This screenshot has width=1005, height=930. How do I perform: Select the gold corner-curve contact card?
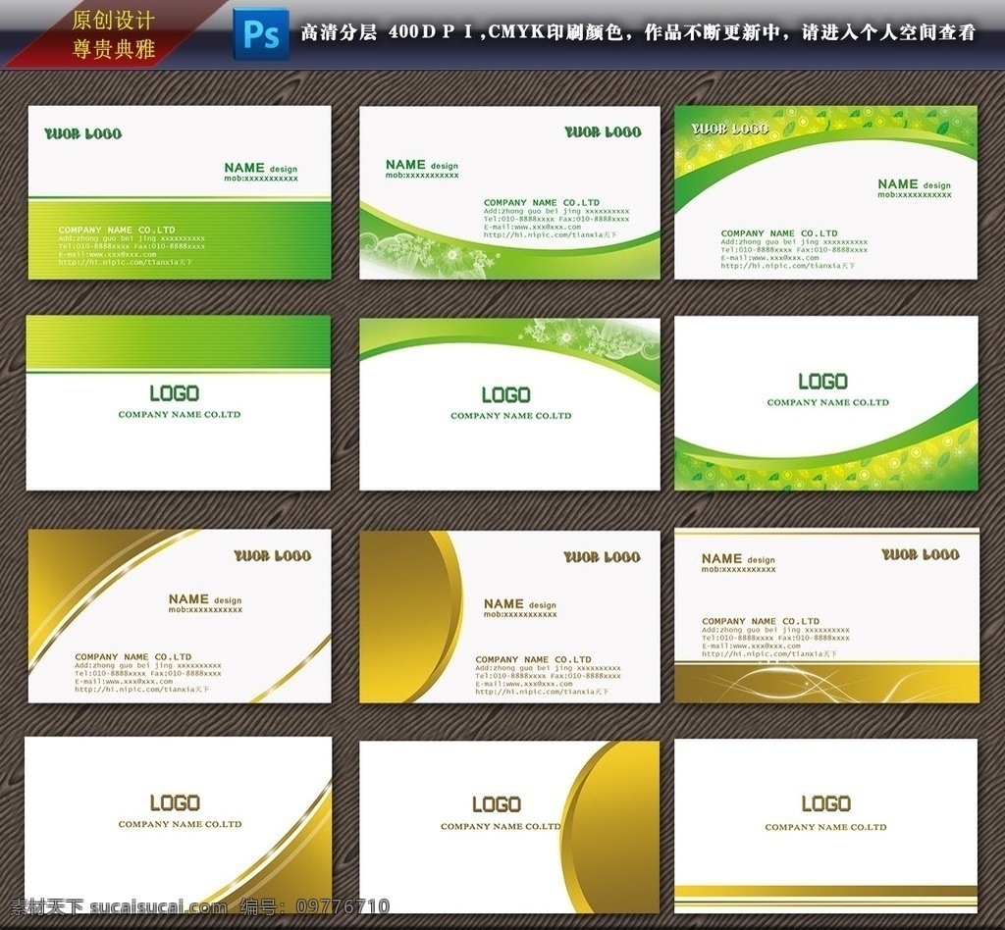click(x=180, y=615)
